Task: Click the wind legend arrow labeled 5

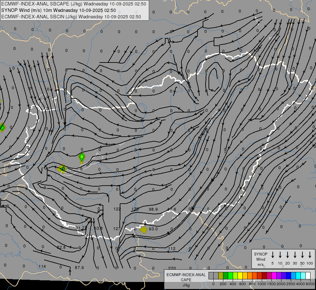Action: coord(273,255)
